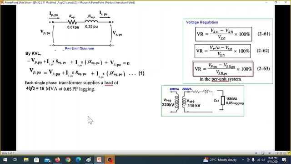Switch to PowerPoint taskbar icon

tap(99, 160)
